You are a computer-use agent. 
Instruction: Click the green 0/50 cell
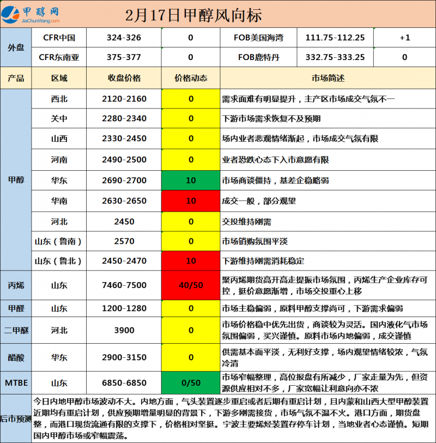coord(191,383)
